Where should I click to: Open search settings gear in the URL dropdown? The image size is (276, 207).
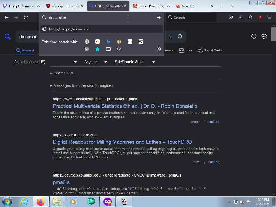158,49
